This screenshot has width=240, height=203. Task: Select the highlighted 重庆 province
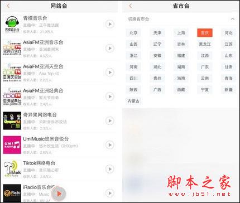click(205, 33)
